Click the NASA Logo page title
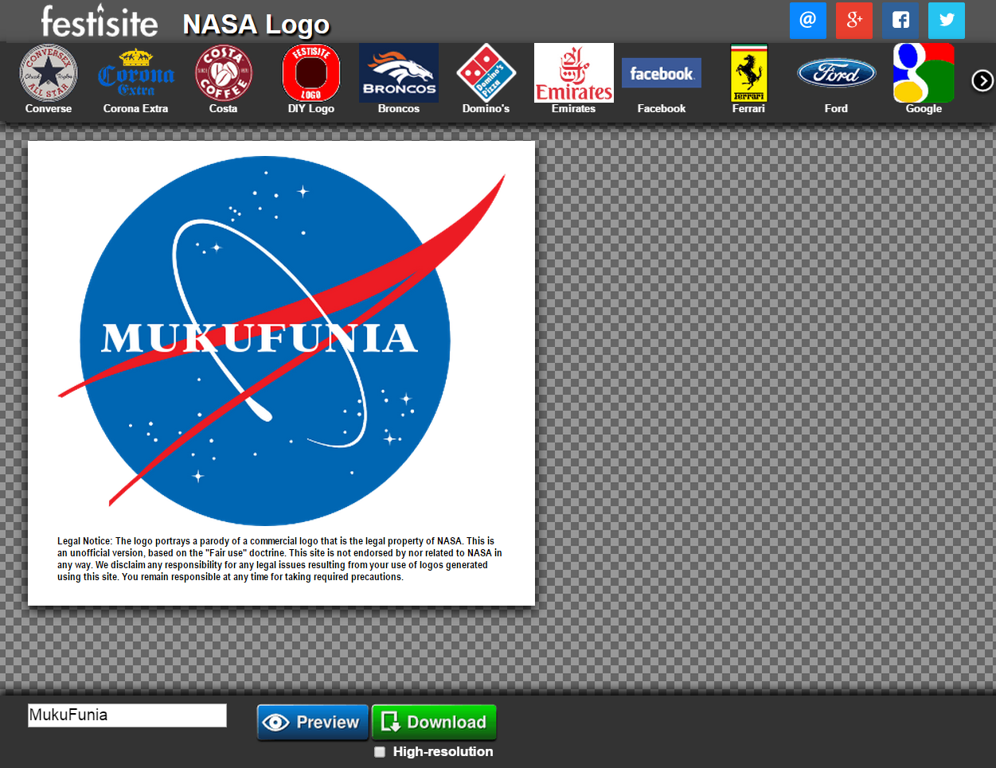Screen dimensions: 996x768 point(256,25)
